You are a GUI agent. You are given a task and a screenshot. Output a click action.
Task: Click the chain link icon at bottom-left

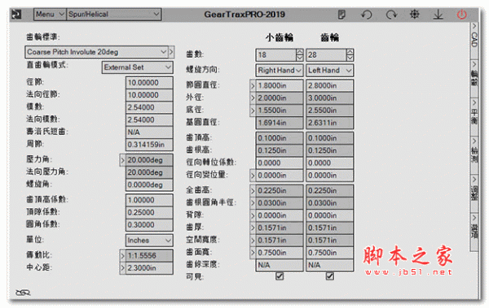pos(23,293)
